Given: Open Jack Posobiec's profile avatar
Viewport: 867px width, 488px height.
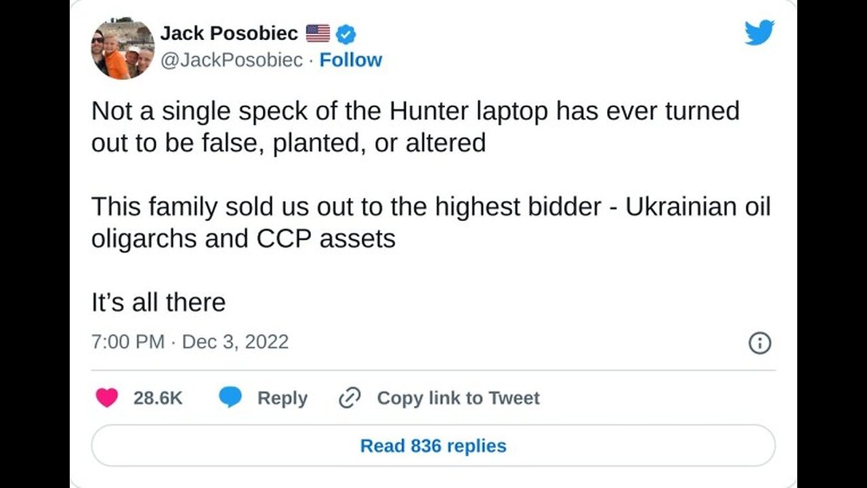Looking at the screenshot, I should pyautogui.click(x=123, y=48).
